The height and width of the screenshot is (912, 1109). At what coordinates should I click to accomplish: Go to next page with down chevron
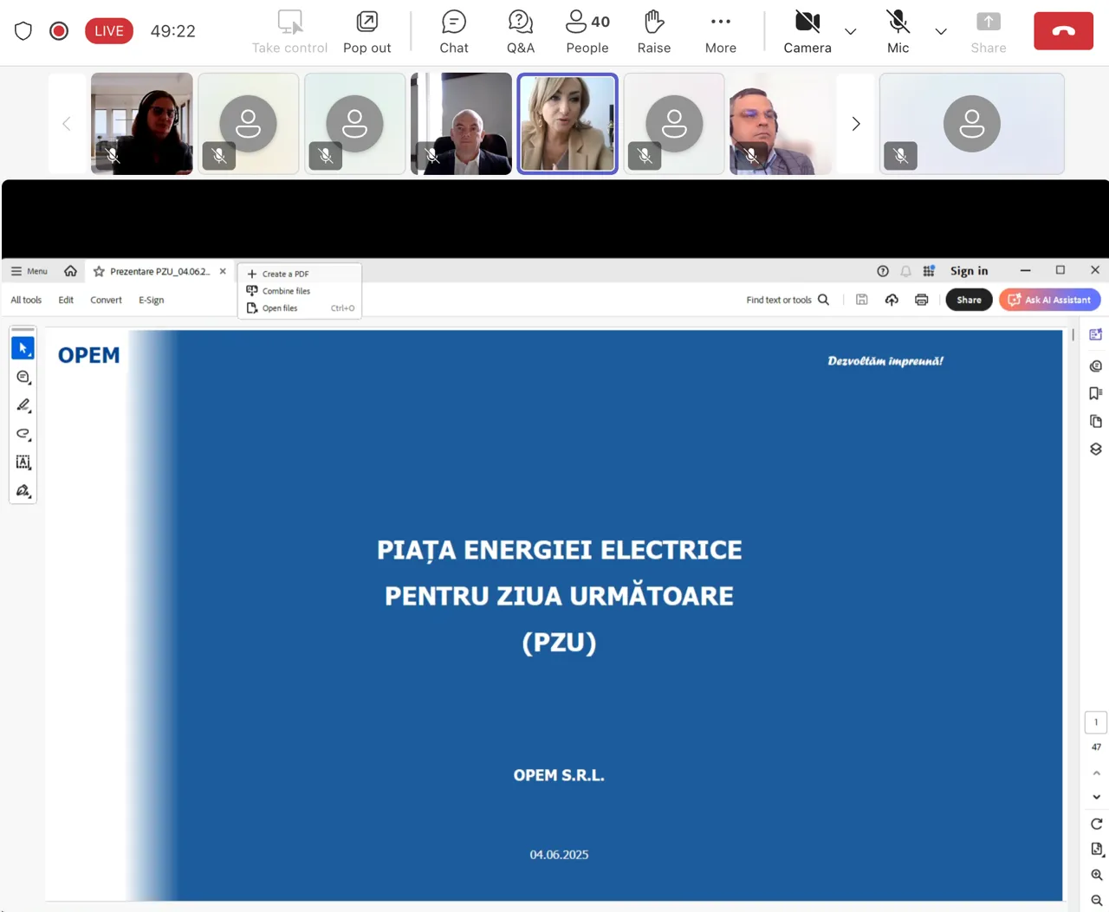tap(1096, 797)
